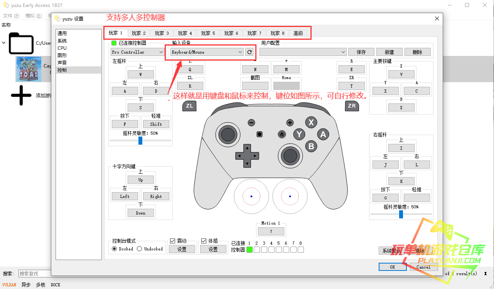Select the Undocked radio button
This screenshot has width=494, height=289.
coord(140,249)
